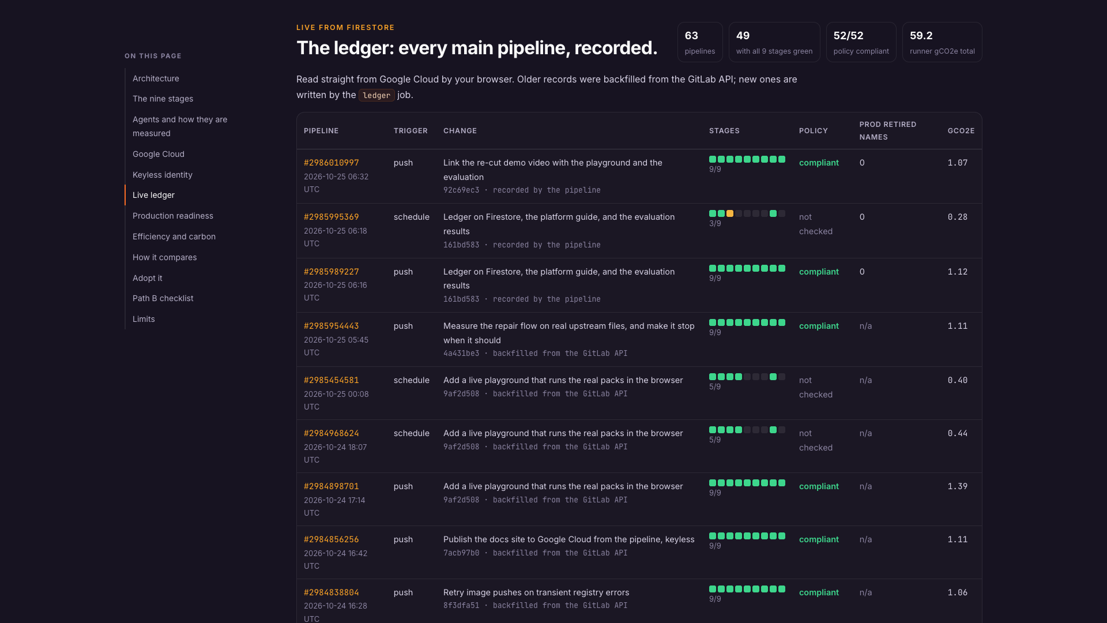This screenshot has width=1107, height=623.
Task: Click the 63 pipelines stat card
Action: pyautogui.click(x=700, y=42)
